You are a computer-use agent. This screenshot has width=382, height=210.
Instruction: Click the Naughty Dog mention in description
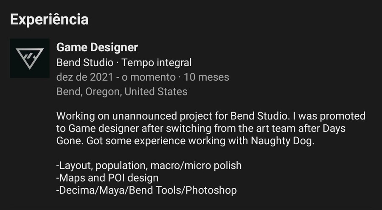pyautogui.click(x=282, y=141)
